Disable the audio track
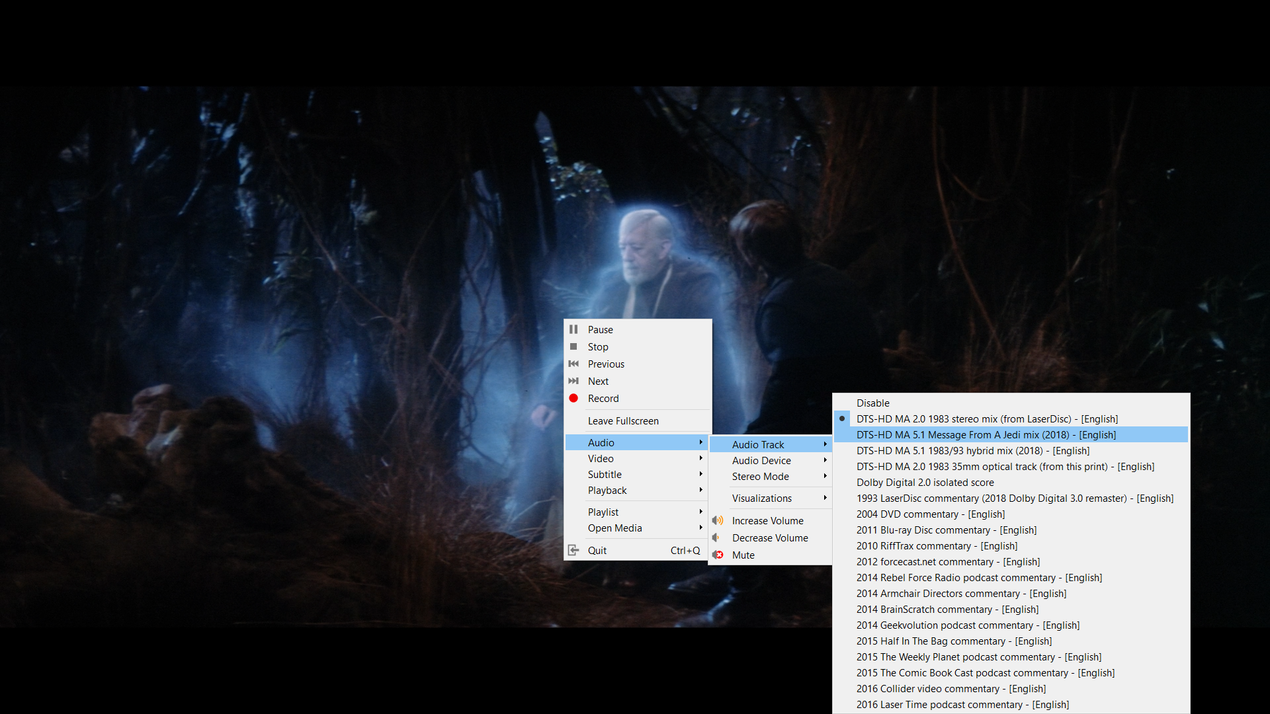 pyautogui.click(x=1011, y=403)
